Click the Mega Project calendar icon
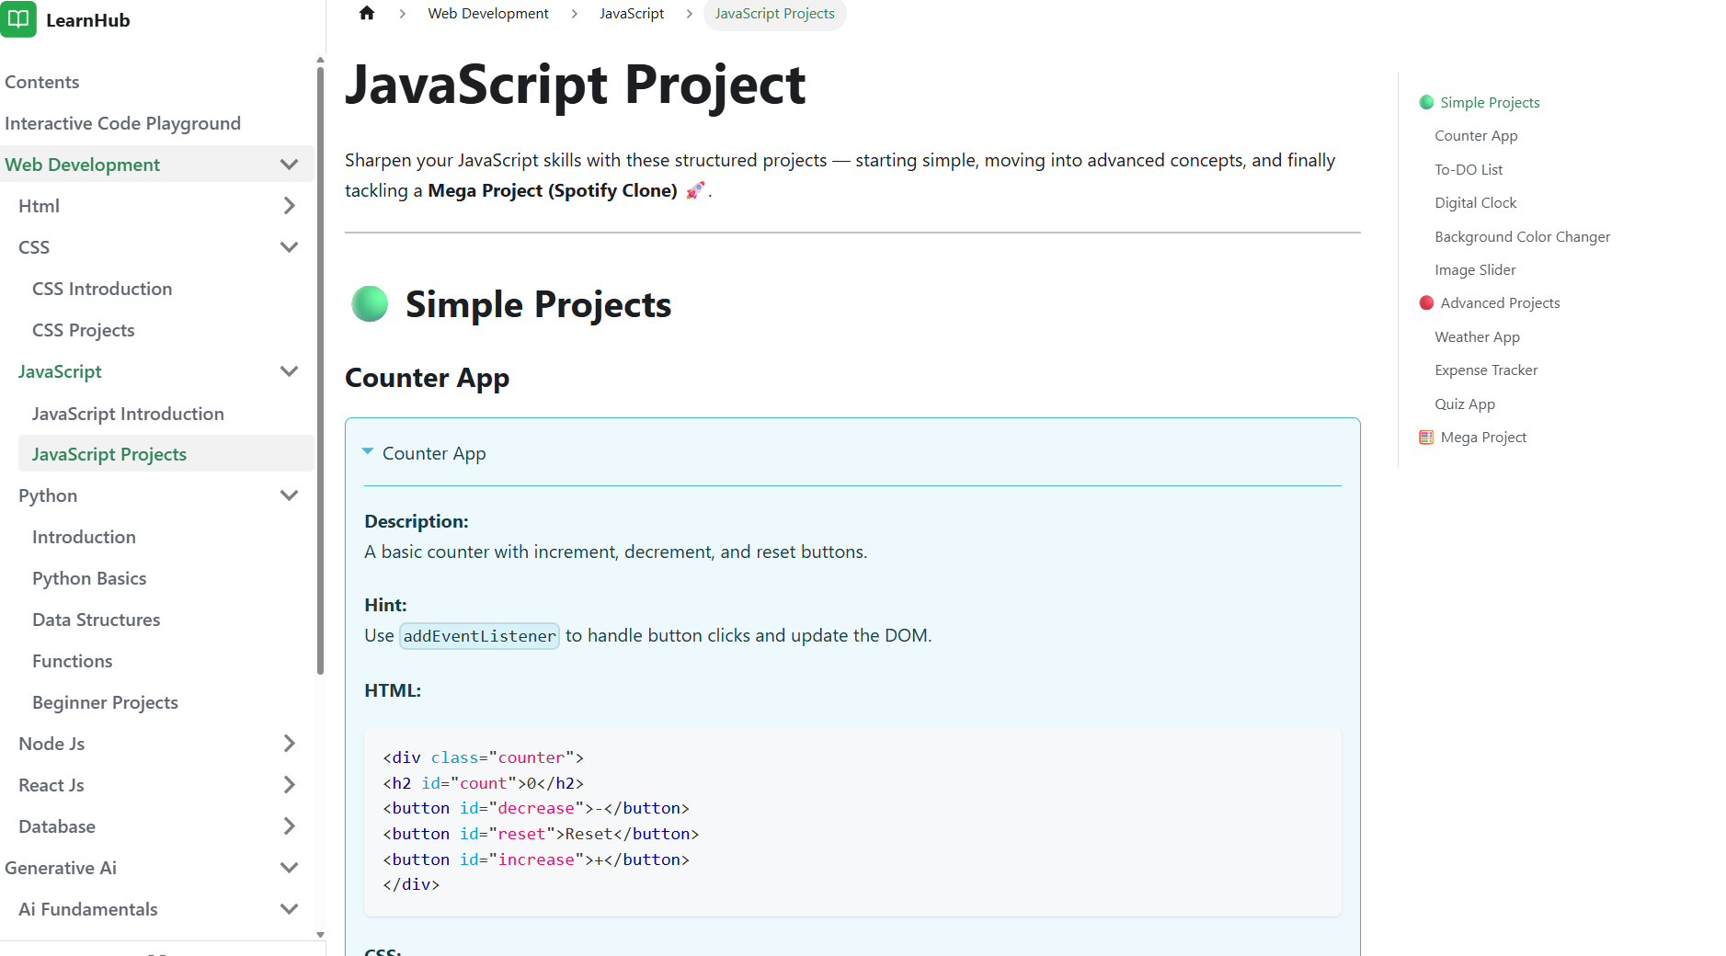The height and width of the screenshot is (956, 1726). [x=1426, y=438]
